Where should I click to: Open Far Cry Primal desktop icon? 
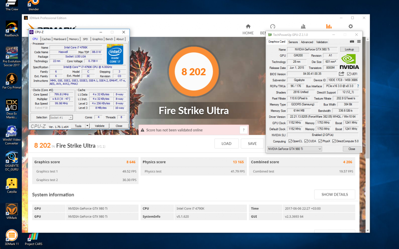(x=12, y=81)
